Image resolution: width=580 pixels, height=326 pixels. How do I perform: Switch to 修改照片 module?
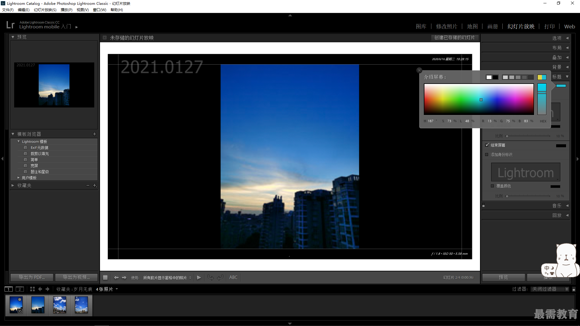click(x=446, y=27)
